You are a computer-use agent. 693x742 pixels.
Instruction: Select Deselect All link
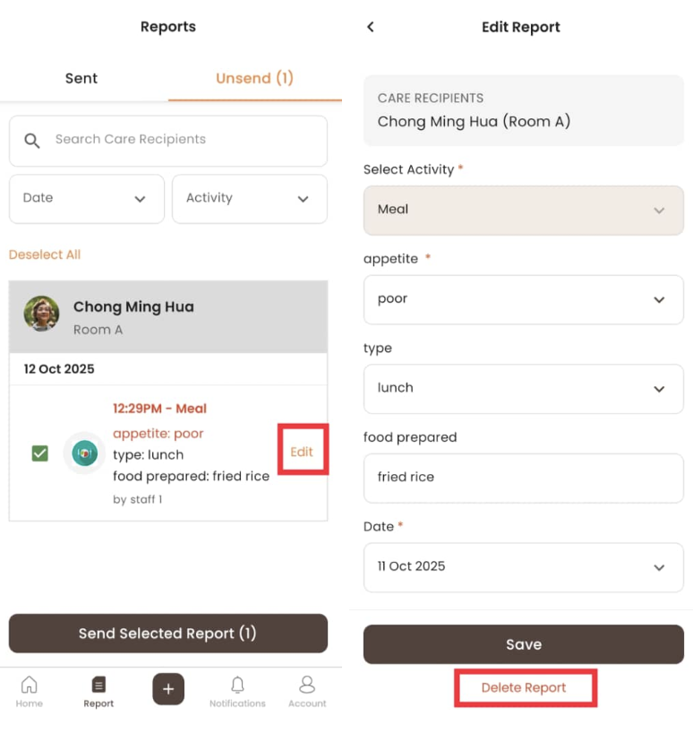(45, 255)
